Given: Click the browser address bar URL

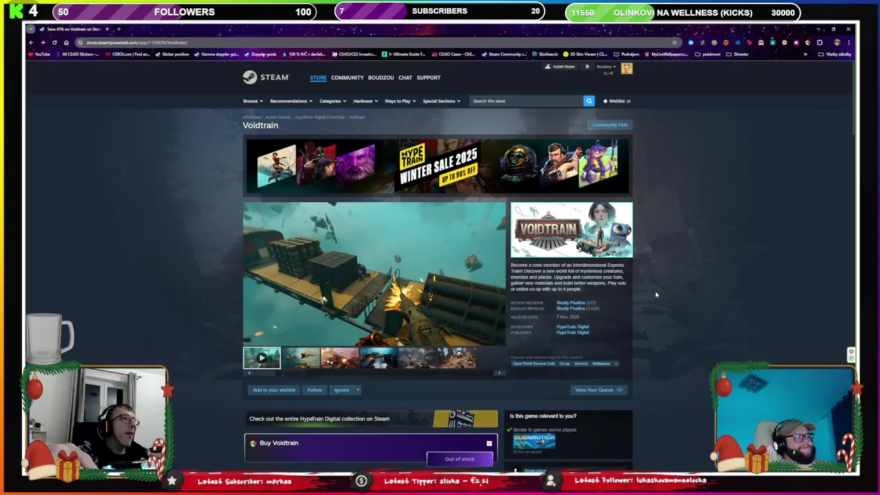Looking at the screenshot, I should [x=137, y=43].
